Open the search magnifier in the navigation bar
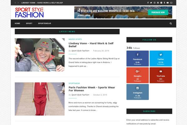Image resolution: width=187 pixels, height=125 pixels. tap(171, 23)
